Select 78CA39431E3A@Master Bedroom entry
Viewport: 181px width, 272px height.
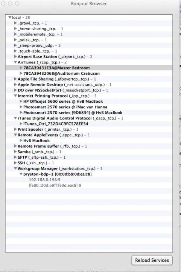tap(89, 68)
